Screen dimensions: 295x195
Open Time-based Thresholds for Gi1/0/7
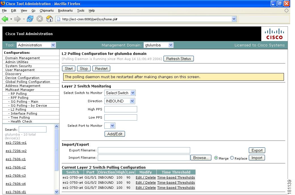pos(176,188)
